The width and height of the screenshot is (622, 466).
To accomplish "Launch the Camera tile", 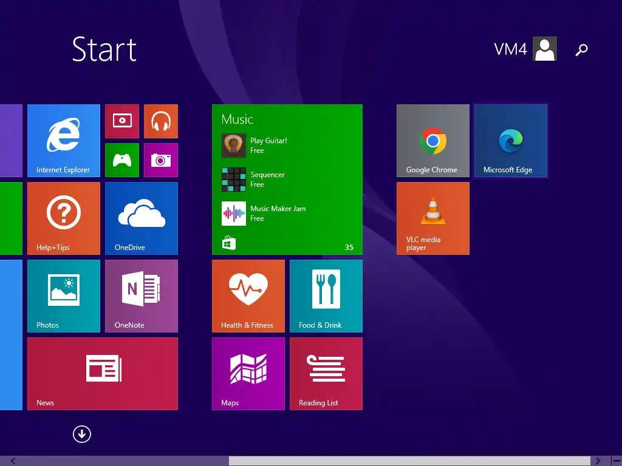I will (x=161, y=160).
